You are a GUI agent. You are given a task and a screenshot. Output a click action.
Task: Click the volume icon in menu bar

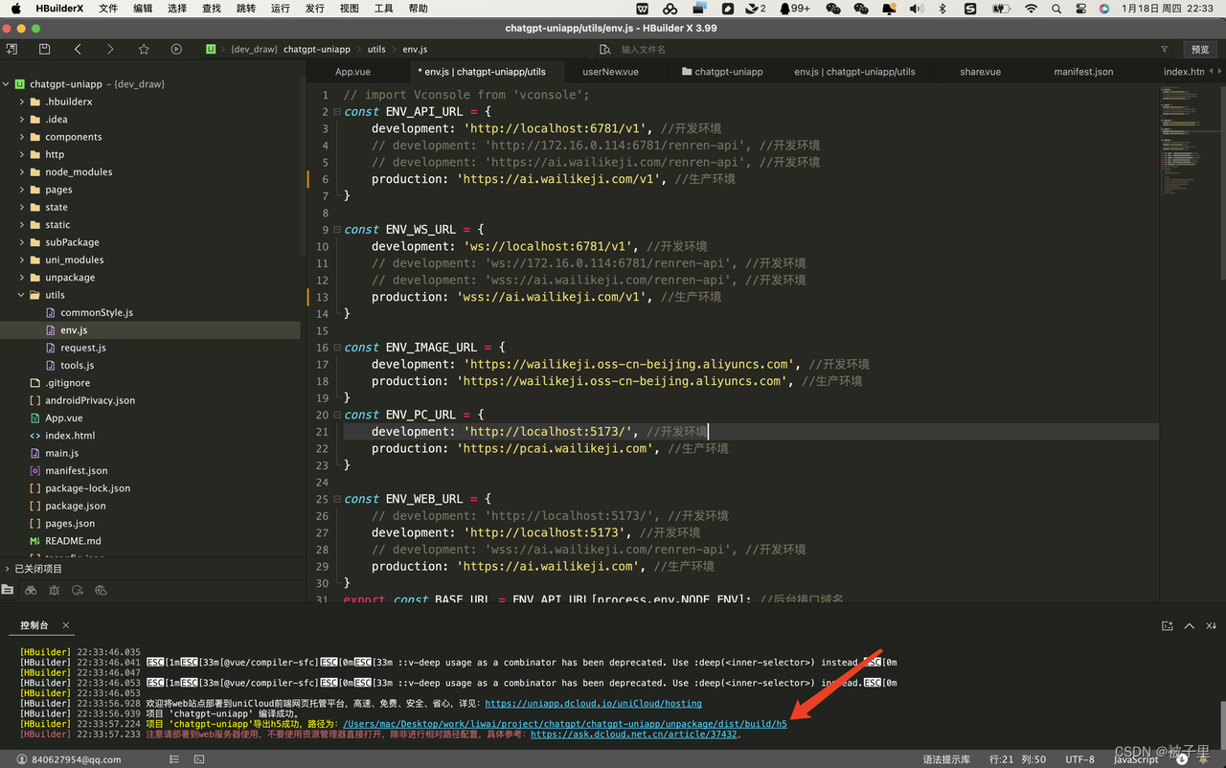click(916, 9)
